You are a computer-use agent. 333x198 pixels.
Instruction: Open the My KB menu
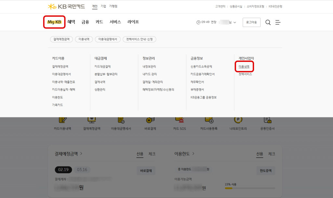point(54,22)
